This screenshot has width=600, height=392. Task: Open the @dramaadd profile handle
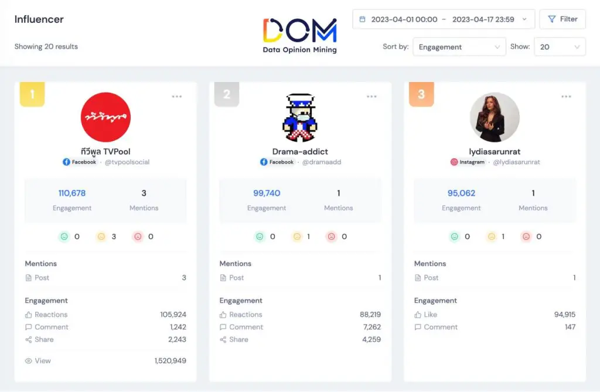[x=322, y=162]
